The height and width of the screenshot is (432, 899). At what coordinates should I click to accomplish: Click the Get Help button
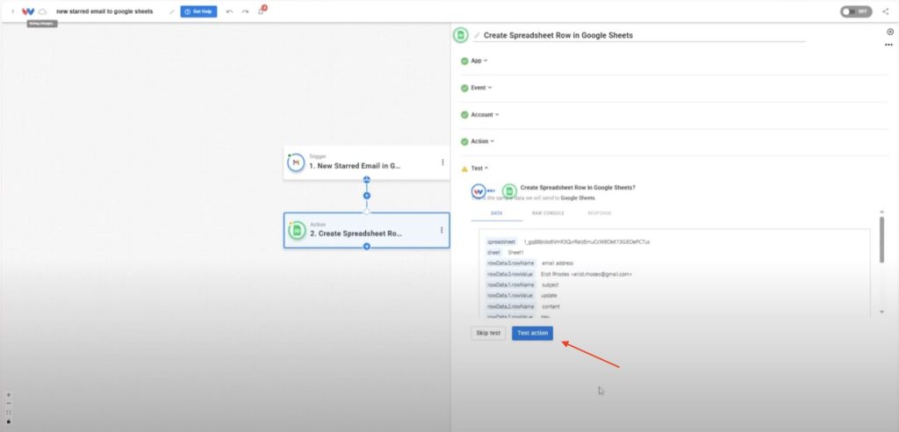click(198, 11)
